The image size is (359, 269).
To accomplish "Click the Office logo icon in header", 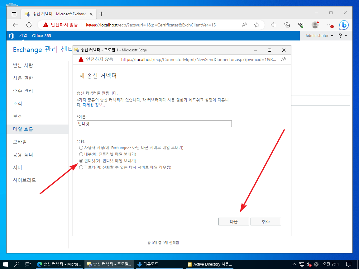I will [x=11, y=36].
